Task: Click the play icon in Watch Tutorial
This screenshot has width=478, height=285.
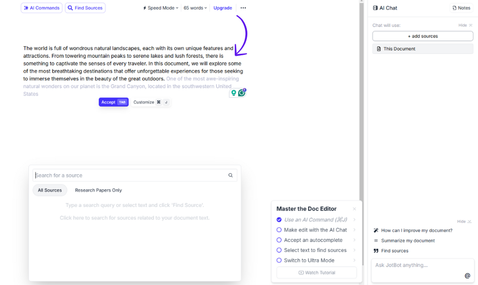Action: pos(301,272)
